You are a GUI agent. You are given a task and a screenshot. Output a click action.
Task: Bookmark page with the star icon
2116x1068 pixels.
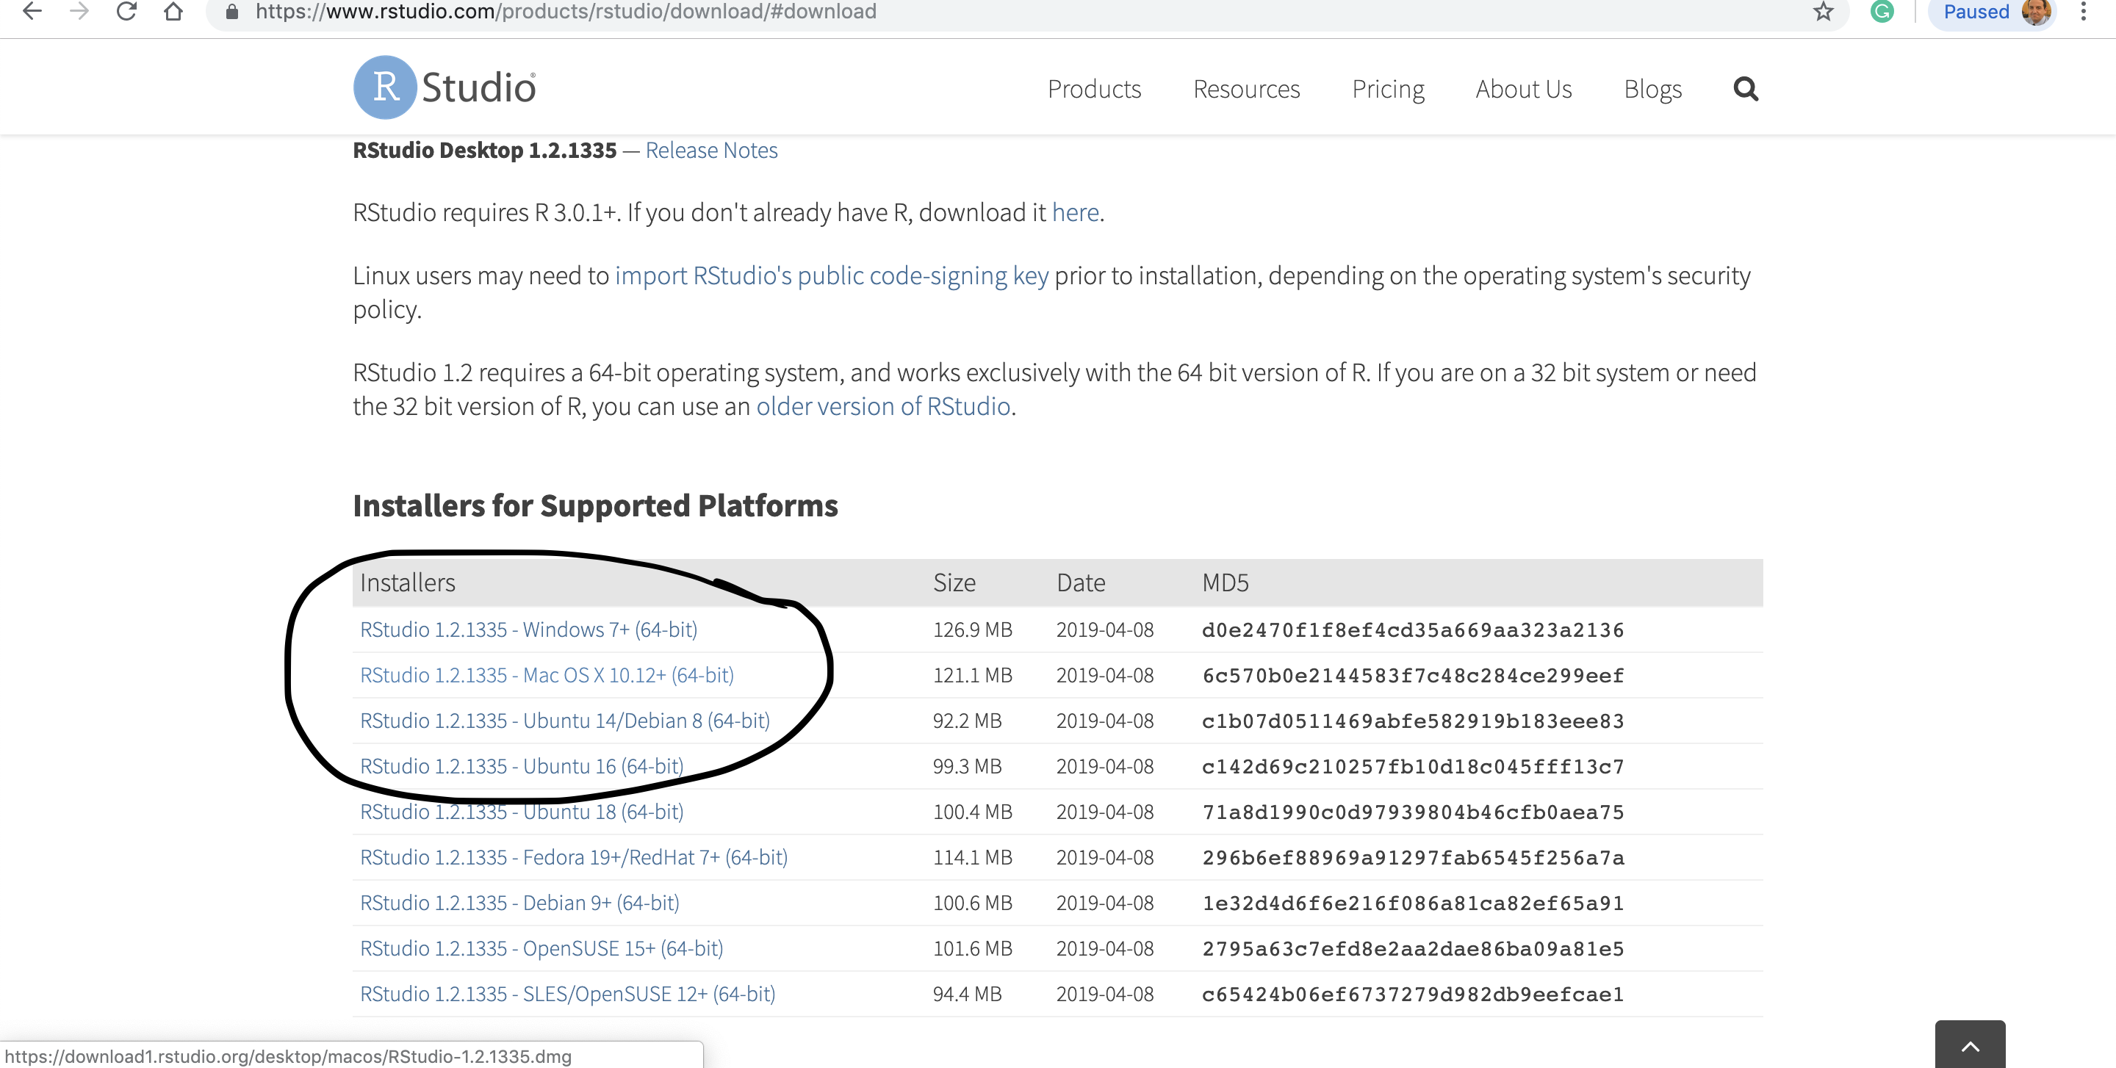[x=1823, y=12]
